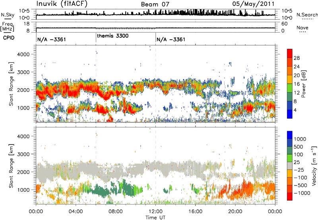Click the 'CPID' row label
This screenshot has width=318, height=220.
click(x=9, y=38)
